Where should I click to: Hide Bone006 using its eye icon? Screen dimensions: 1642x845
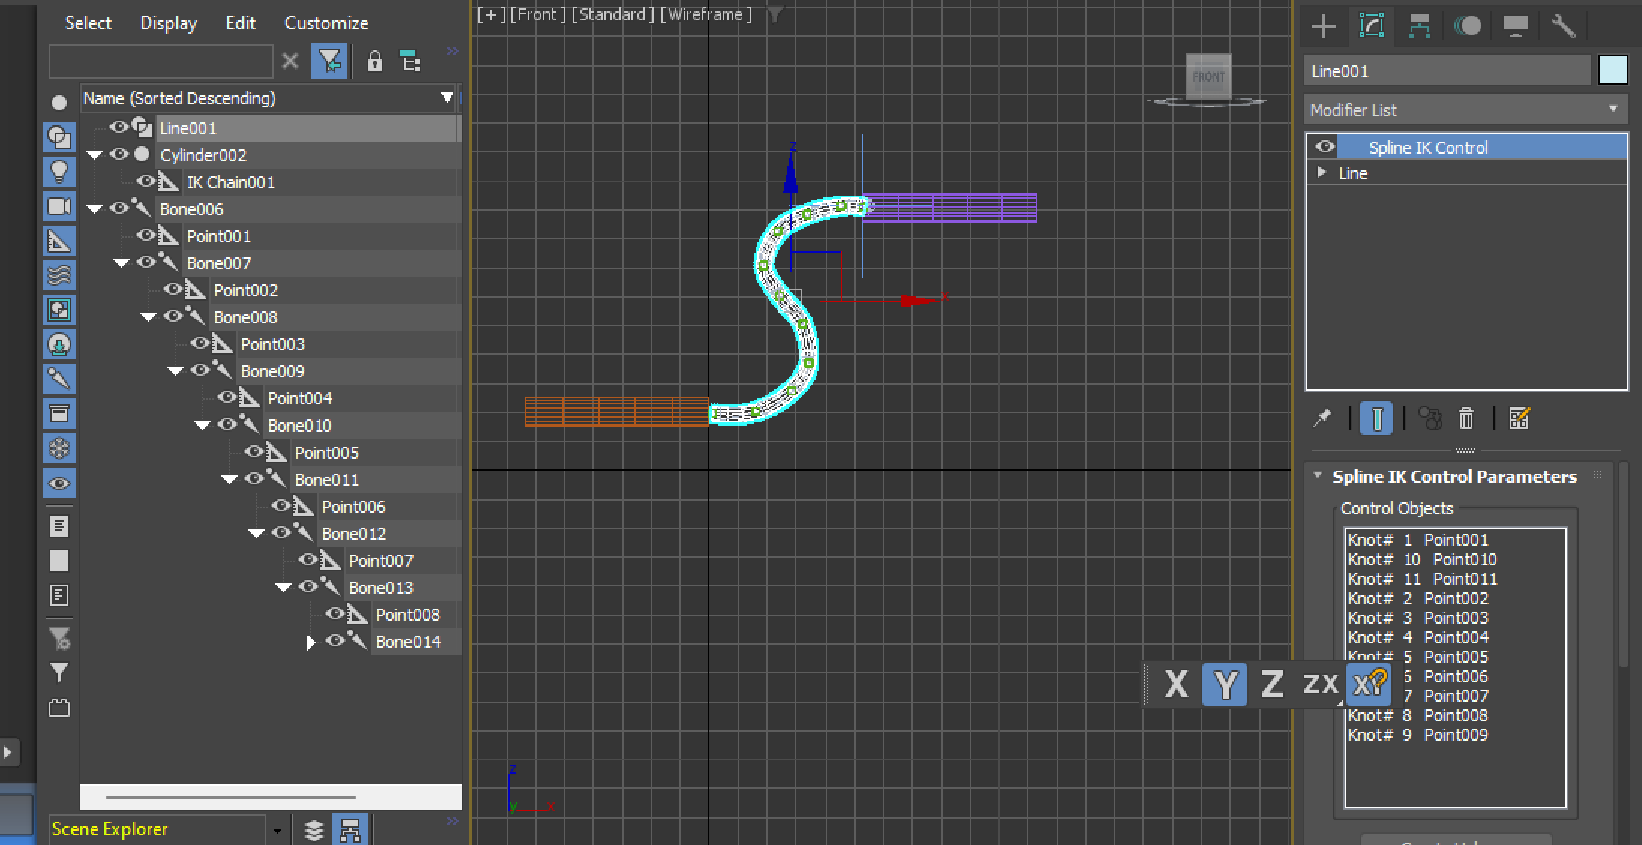(119, 209)
